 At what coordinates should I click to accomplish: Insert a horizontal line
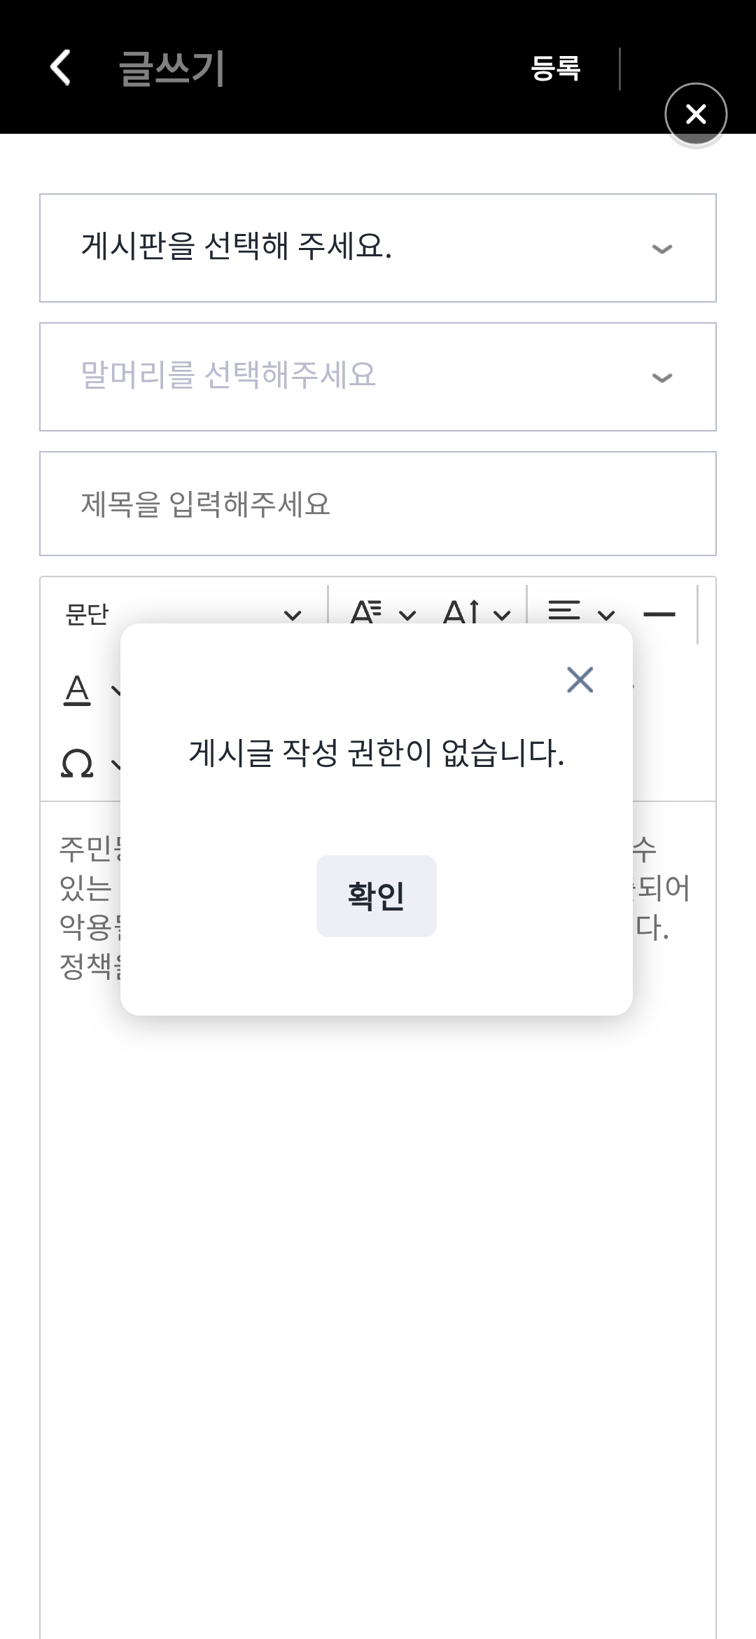659,614
